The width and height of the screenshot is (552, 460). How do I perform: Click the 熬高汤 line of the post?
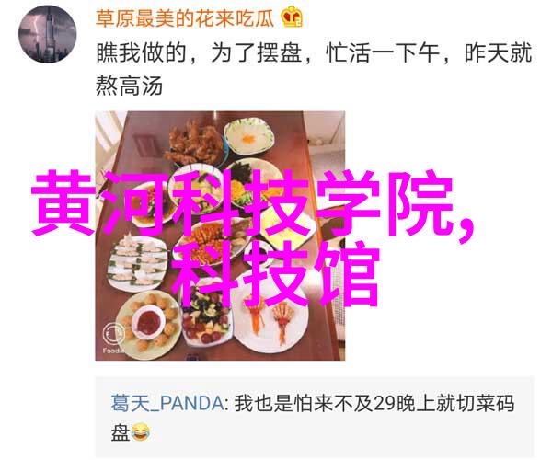(x=129, y=86)
